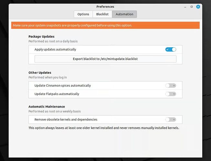
Task: Click the Package Updates section heading
Action: coord(41,37)
